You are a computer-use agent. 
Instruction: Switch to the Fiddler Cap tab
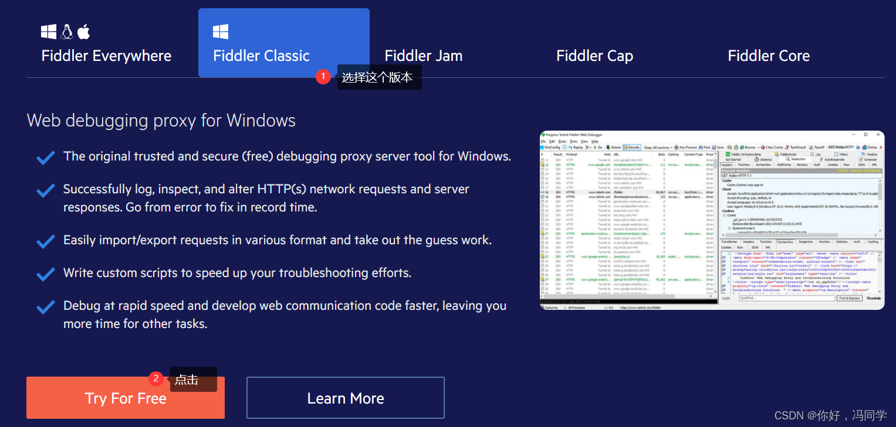pos(594,56)
